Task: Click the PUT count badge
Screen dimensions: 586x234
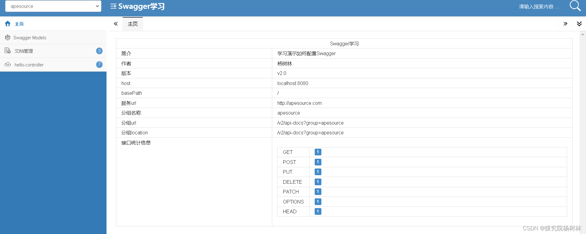Action: pyautogui.click(x=318, y=172)
